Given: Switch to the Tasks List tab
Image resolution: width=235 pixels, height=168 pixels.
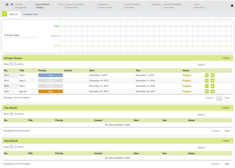Looking at the screenshot, I should click(x=14, y=14).
